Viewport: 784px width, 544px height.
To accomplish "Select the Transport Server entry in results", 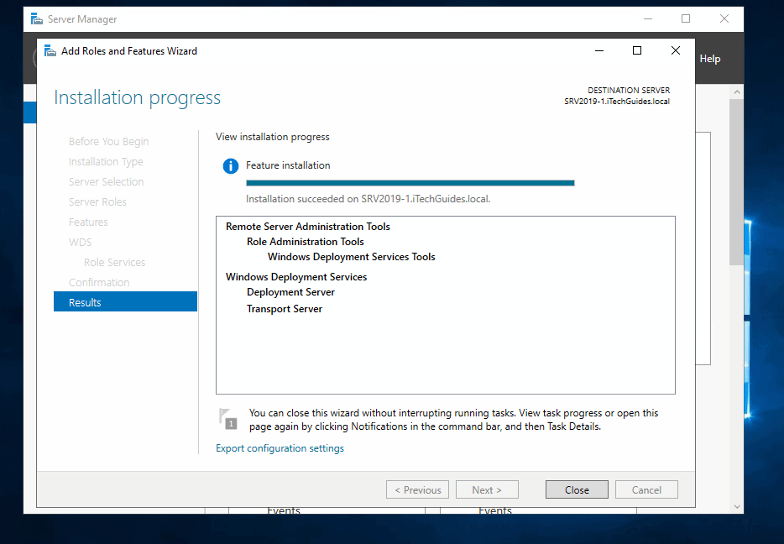I will pyautogui.click(x=285, y=309).
